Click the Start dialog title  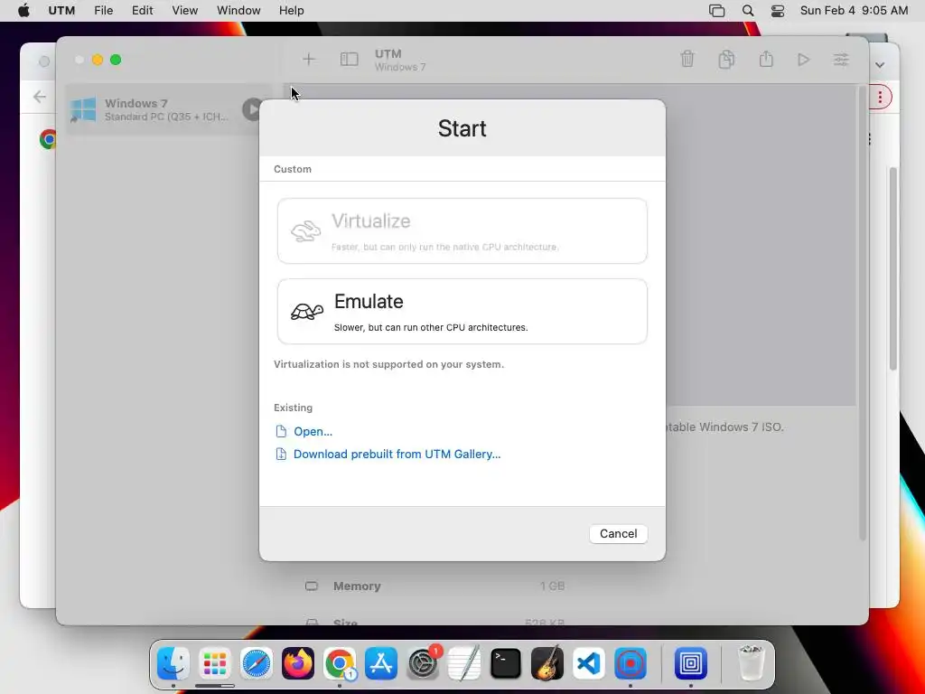point(462,128)
